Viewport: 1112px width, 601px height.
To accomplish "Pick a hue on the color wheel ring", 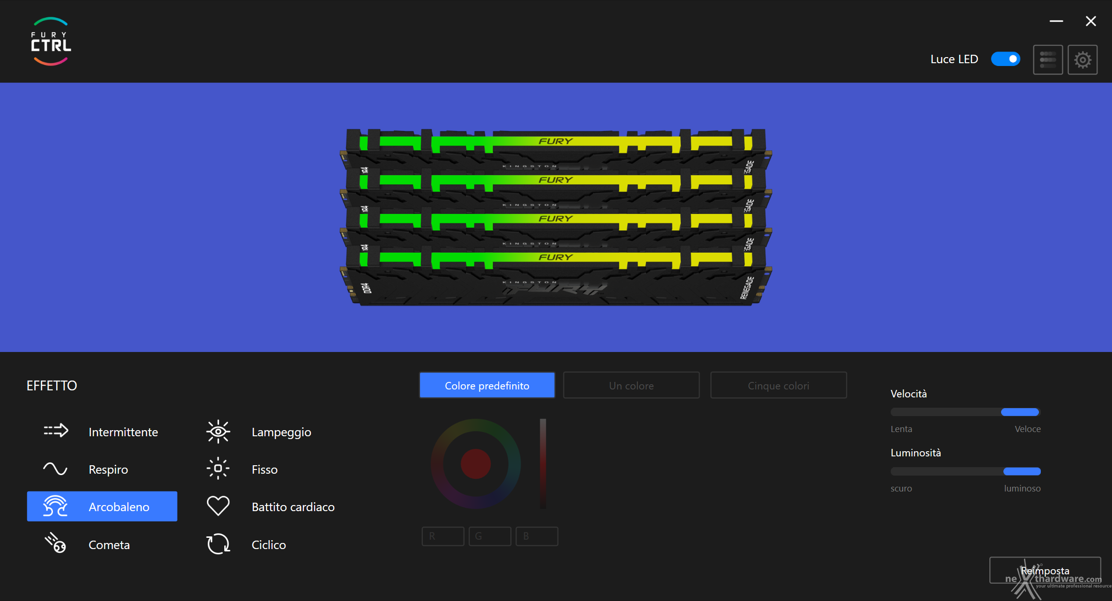I will 476,425.
